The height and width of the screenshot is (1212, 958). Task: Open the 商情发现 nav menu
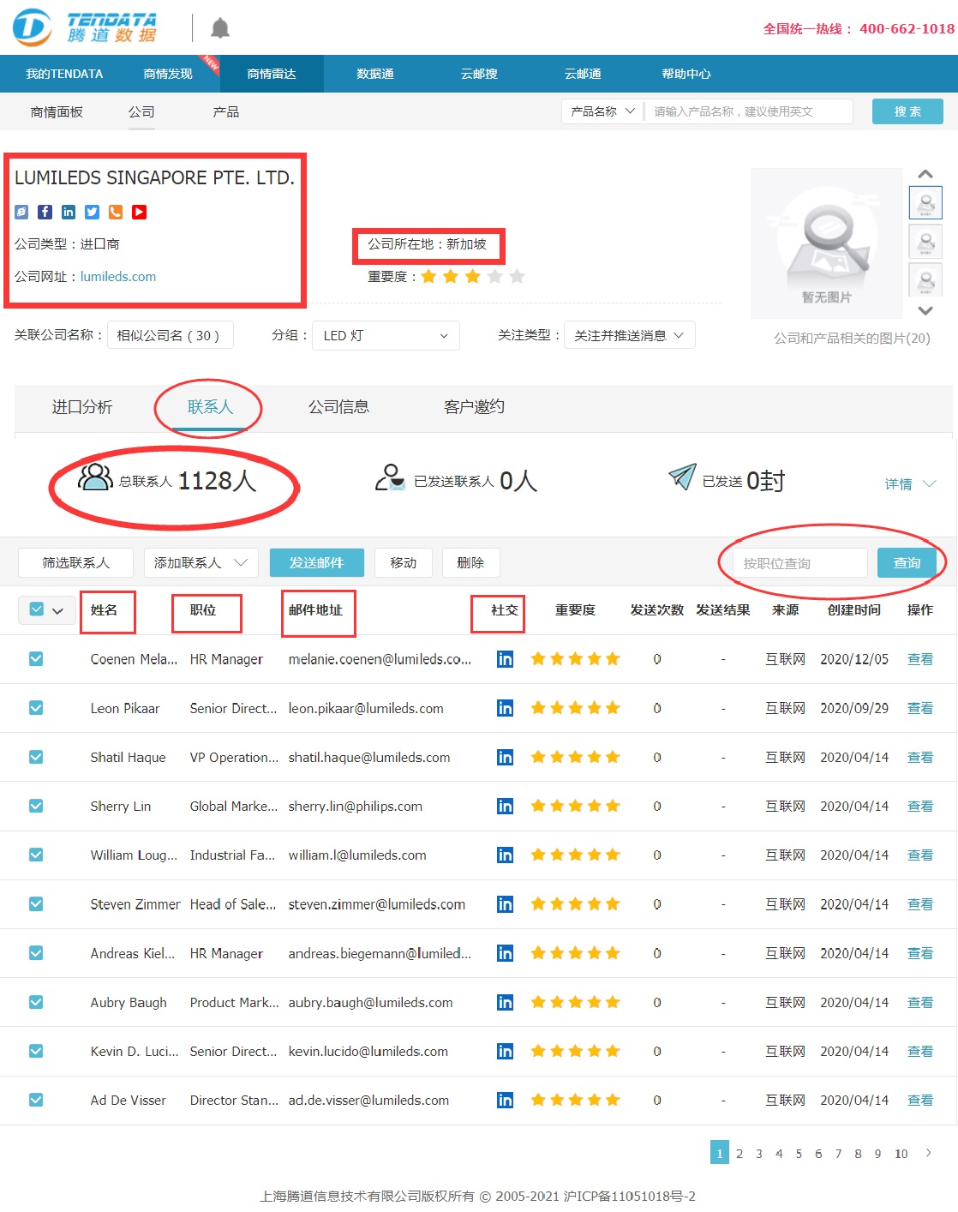(168, 74)
